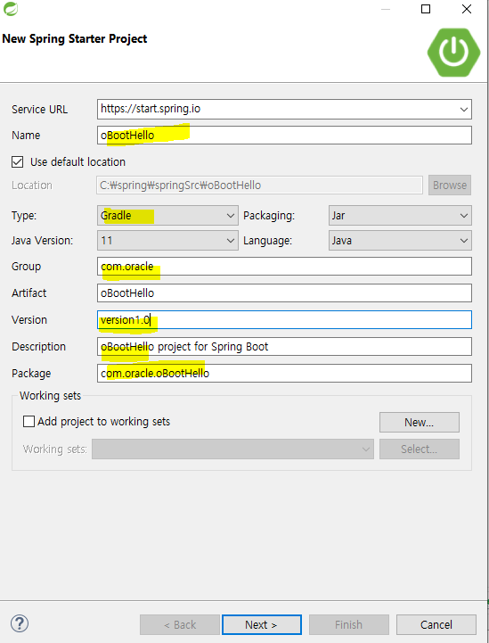Click the New... working set button
Viewport: 489px width, 643px height.
[420, 423]
